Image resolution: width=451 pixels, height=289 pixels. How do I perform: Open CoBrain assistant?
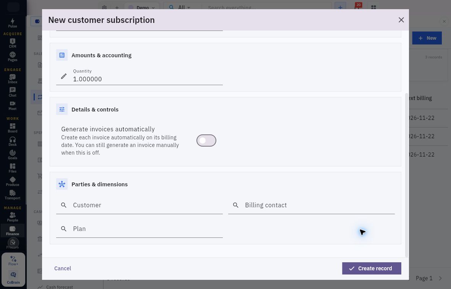click(13, 278)
